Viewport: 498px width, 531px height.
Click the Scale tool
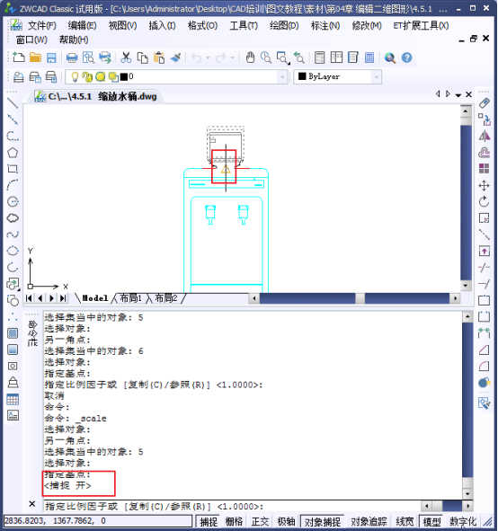pos(485,218)
